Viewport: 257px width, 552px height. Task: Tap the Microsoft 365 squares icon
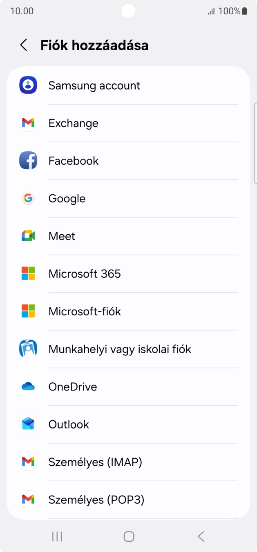(28, 274)
